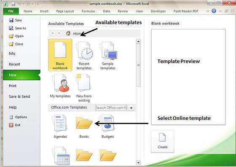Screen dimensions: 236x167
Task: Click the Save icon in the sidebar
Action: (x=11, y=20)
